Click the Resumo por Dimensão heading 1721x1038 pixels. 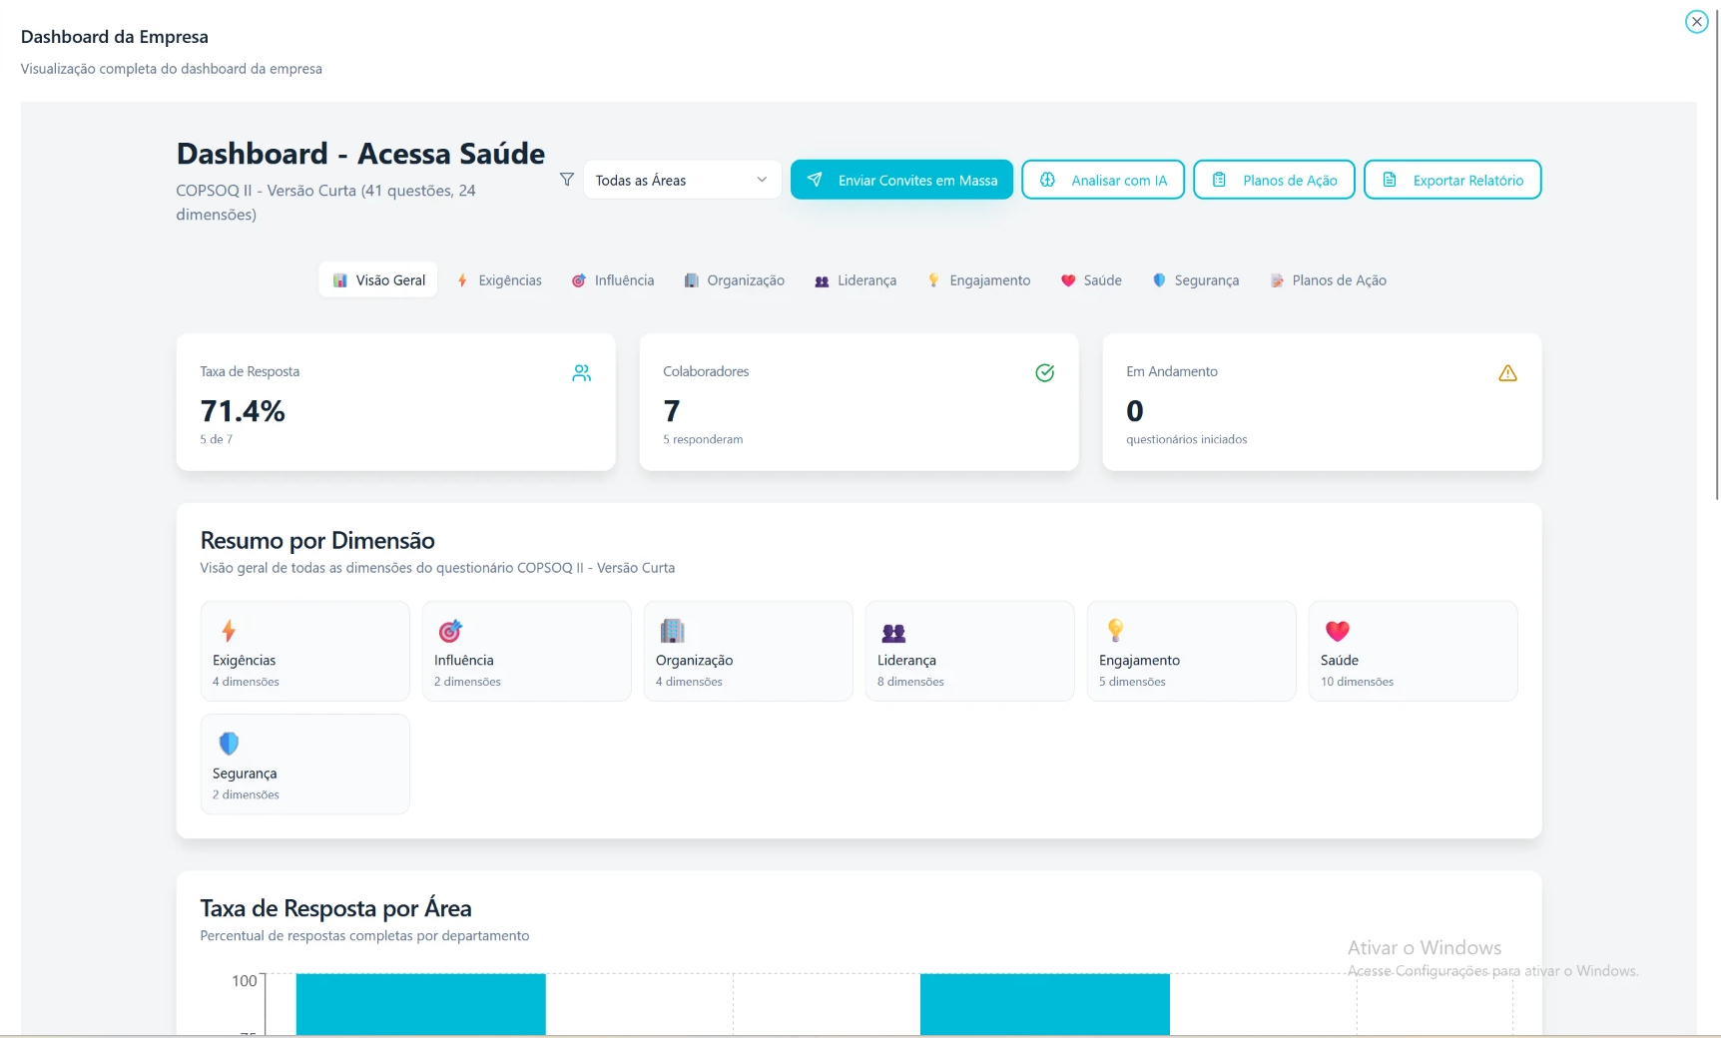point(317,540)
